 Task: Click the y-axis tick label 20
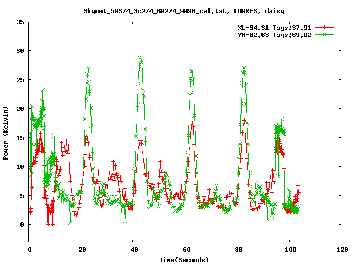(20, 109)
